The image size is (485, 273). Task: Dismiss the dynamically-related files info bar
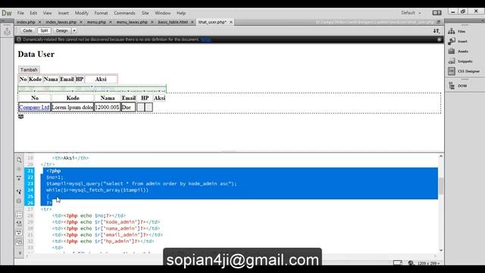point(439,39)
